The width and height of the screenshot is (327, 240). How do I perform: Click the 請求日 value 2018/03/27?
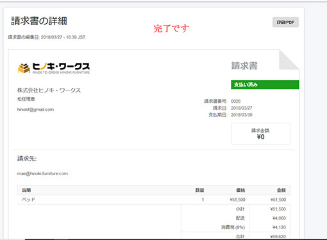pos(242,108)
